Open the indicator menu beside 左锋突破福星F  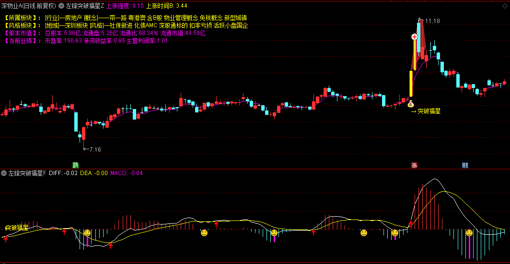pos(4,173)
